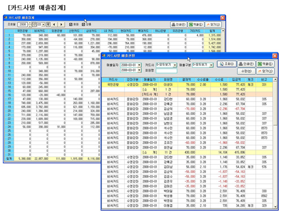Viewport: 282px width, 215px height.
Task: Click the 회원명 text input field
Action: (166, 70)
